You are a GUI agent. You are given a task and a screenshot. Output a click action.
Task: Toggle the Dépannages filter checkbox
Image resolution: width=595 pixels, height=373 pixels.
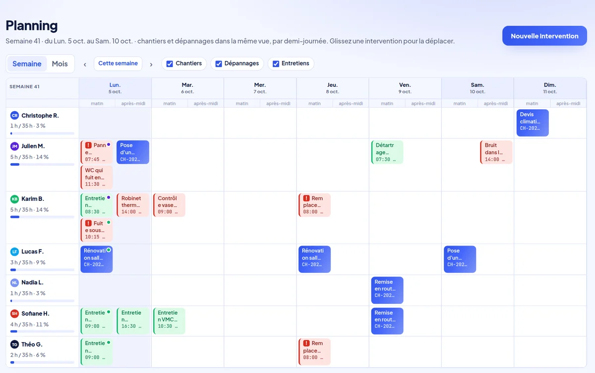[219, 64]
